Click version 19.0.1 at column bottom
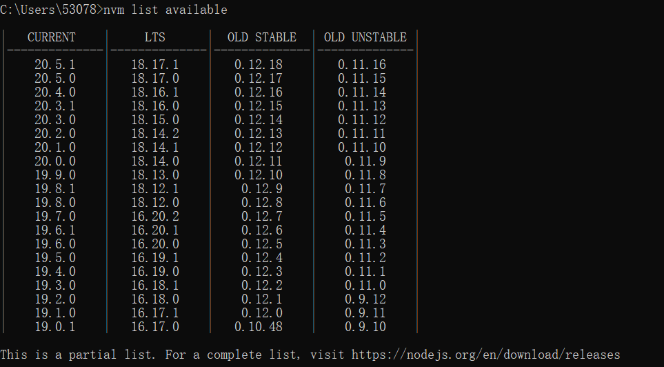Screen dimensions: 664x367 (55, 327)
